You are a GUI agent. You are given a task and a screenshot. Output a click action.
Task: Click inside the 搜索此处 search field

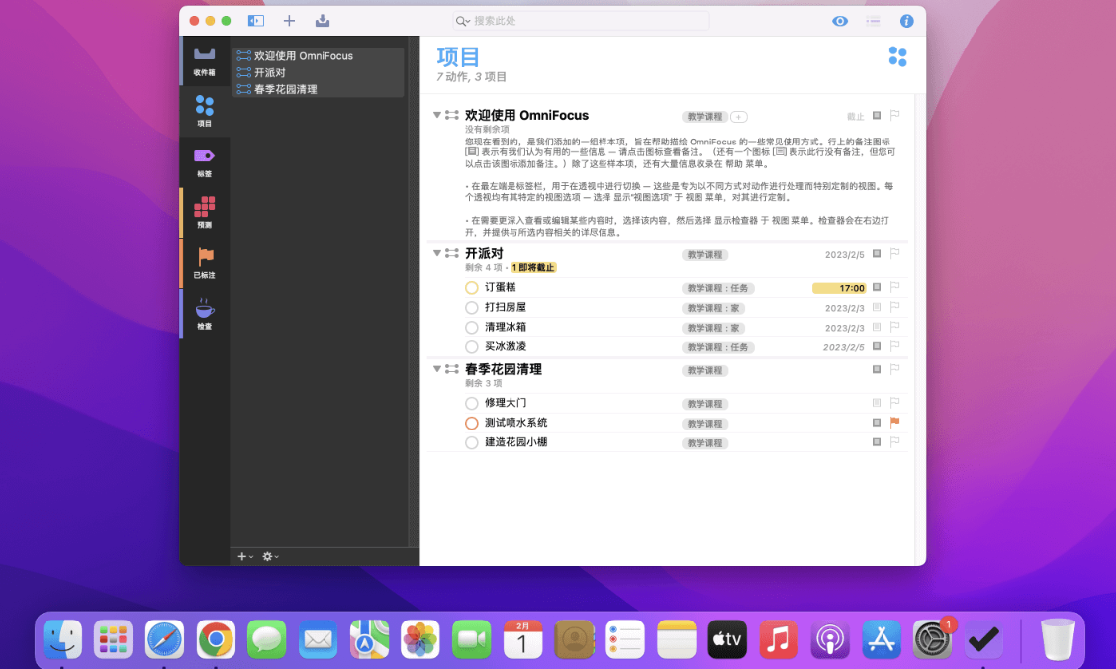click(x=581, y=21)
